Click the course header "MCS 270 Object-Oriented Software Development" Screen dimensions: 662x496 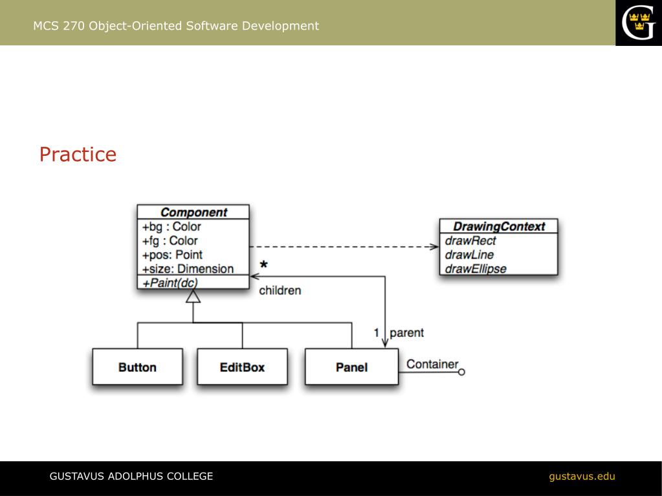[176, 26]
